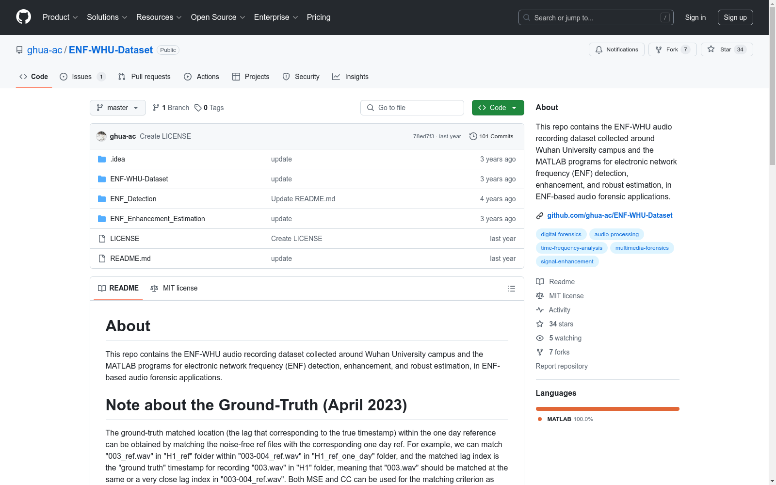The width and height of the screenshot is (776, 485).
Task: Select the MIT license tab
Action: click(x=174, y=288)
